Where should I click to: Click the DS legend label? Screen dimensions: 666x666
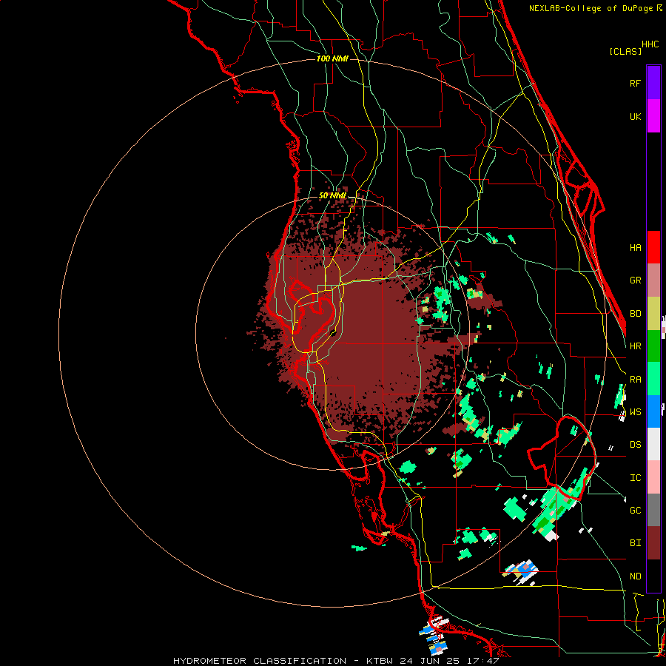point(635,444)
